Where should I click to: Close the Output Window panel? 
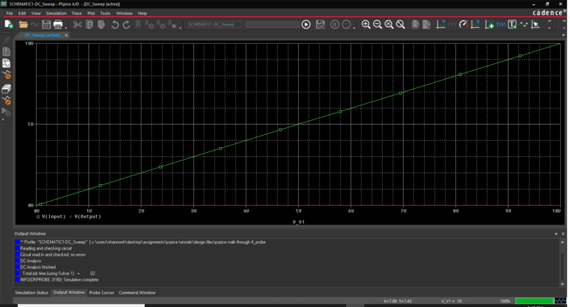(x=563, y=234)
